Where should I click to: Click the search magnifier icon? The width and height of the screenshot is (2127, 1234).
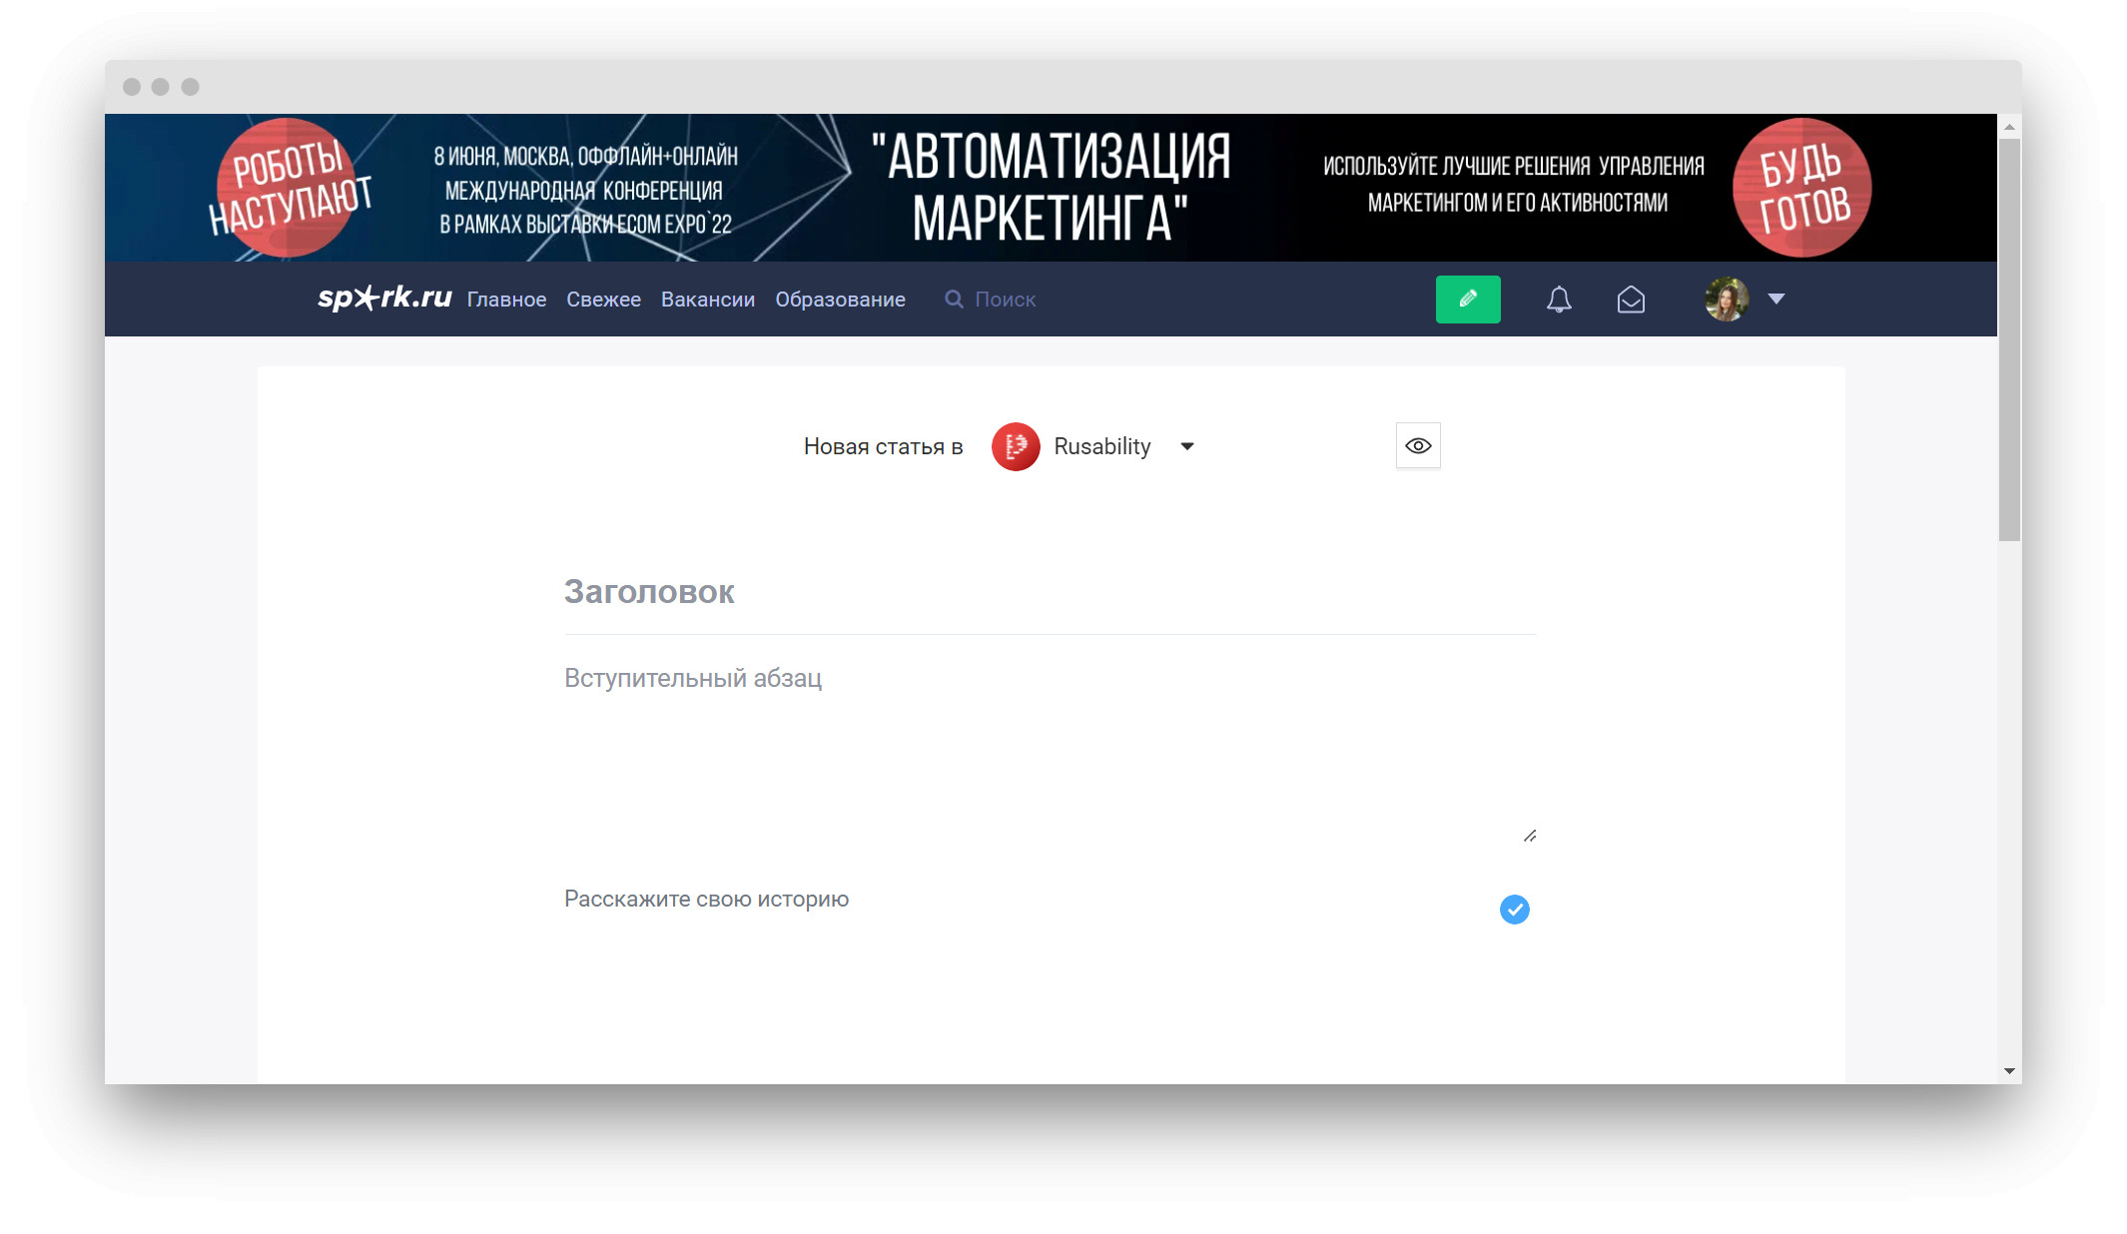pos(954,300)
